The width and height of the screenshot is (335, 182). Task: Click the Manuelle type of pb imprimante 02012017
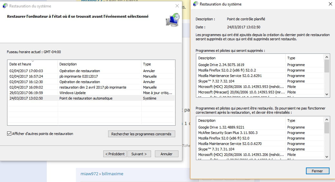point(150,76)
